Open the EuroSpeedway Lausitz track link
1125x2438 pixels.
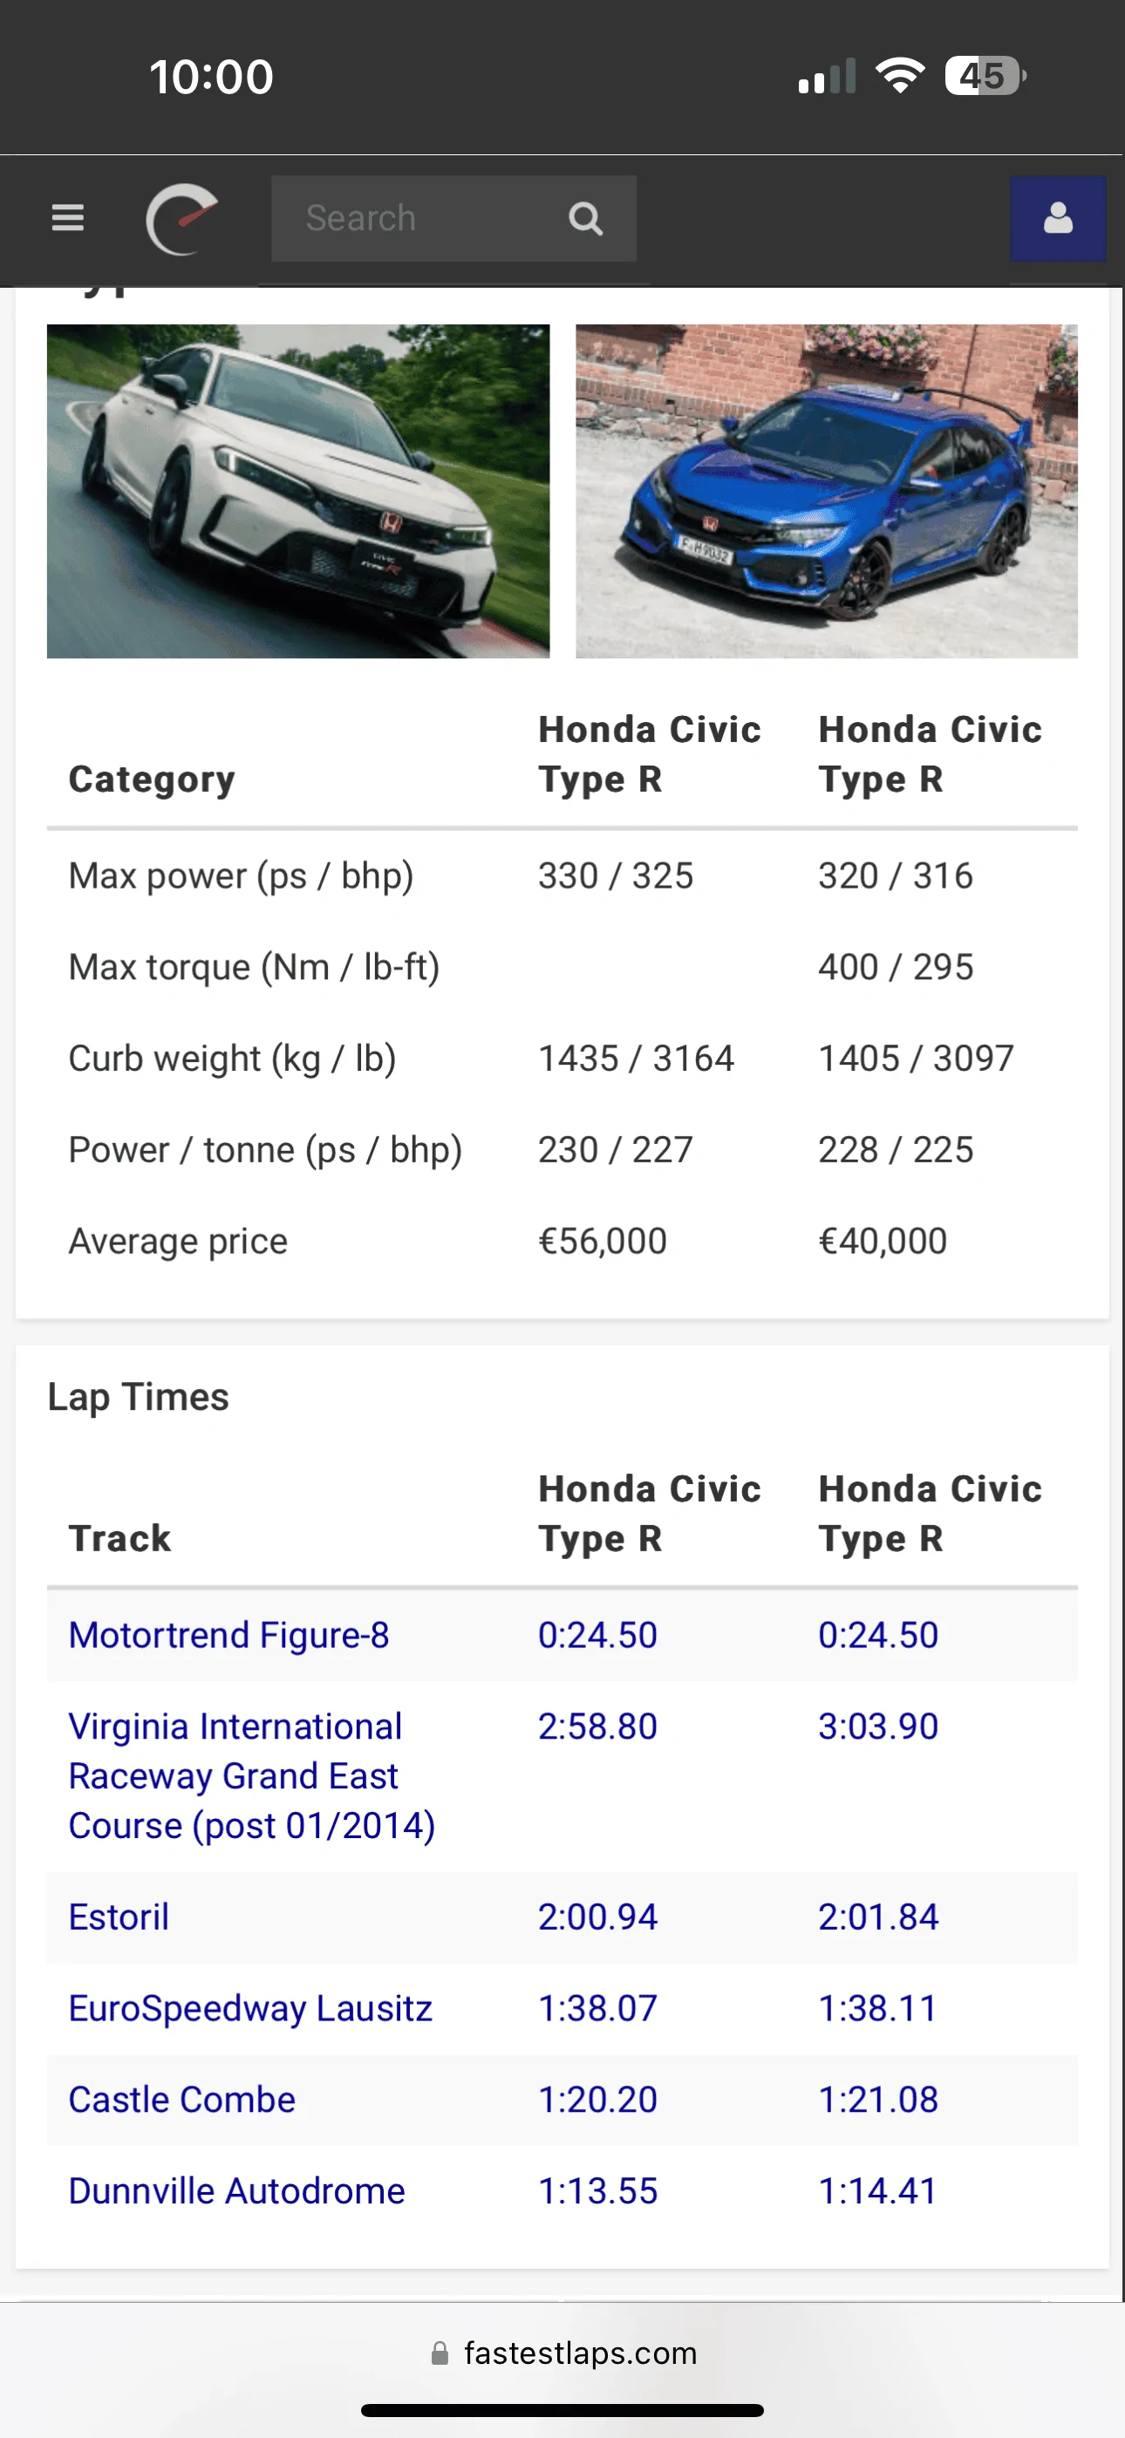251,2008
